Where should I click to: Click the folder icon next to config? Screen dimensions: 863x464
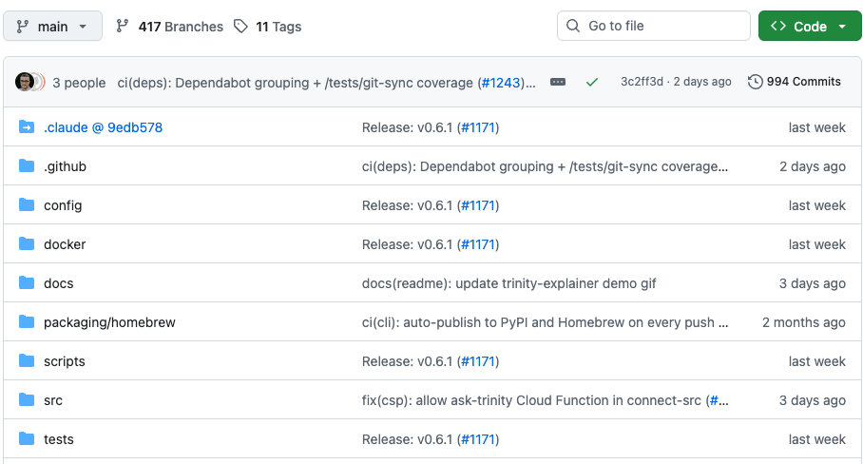pyautogui.click(x=27, y=204)
